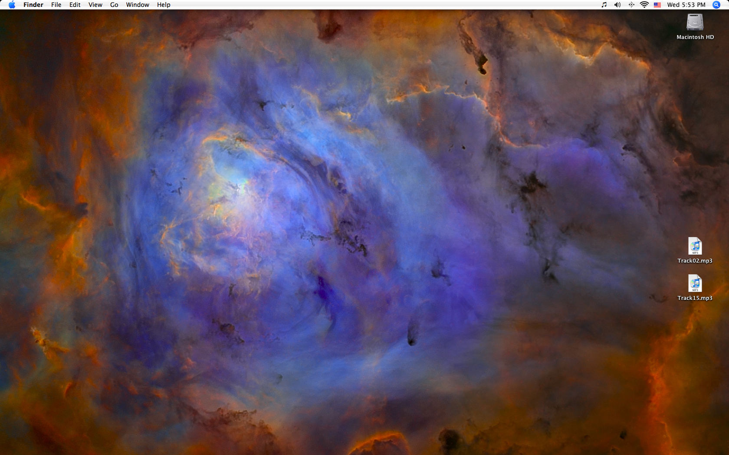This screenshot has width=729, height=455.
Task: Open the Finder application menu
Action: 33,5
